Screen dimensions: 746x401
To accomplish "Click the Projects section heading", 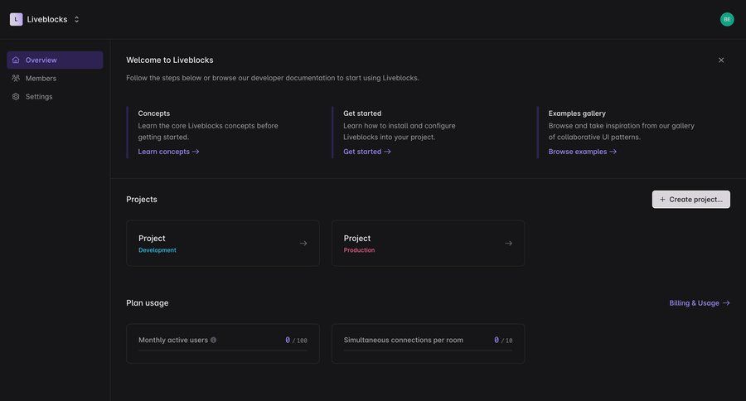I will click(141, 200).
